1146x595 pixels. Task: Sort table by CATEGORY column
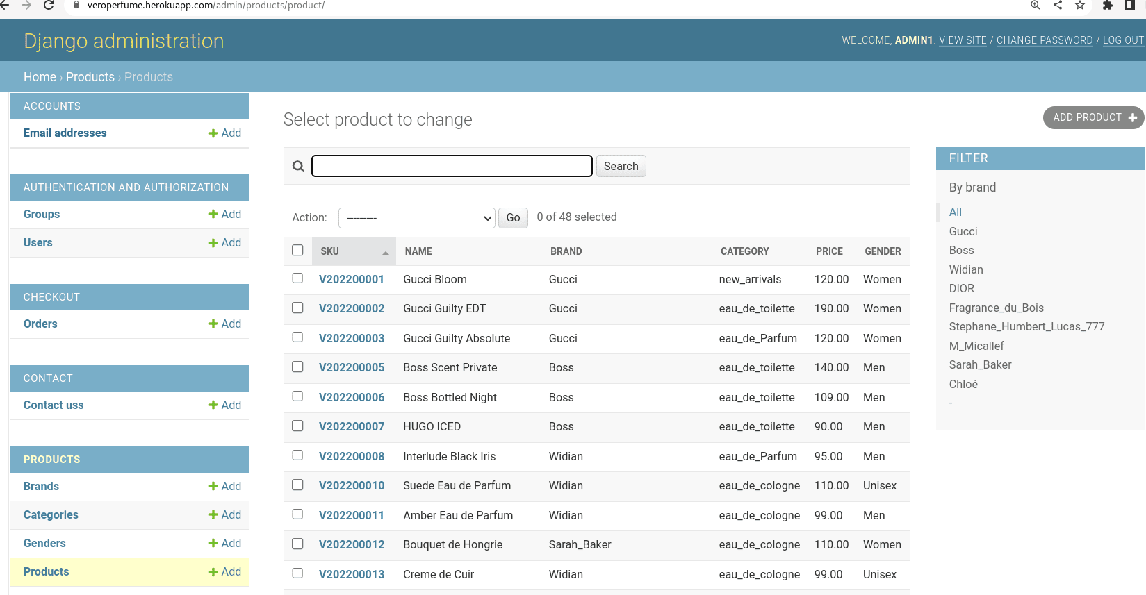[x=744, y=251]
